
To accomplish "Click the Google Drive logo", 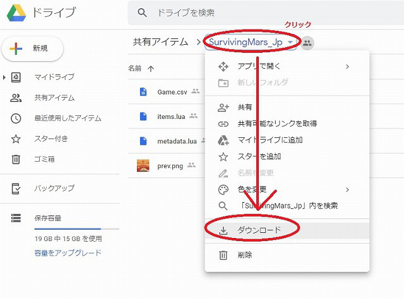I will pos(16,13).
